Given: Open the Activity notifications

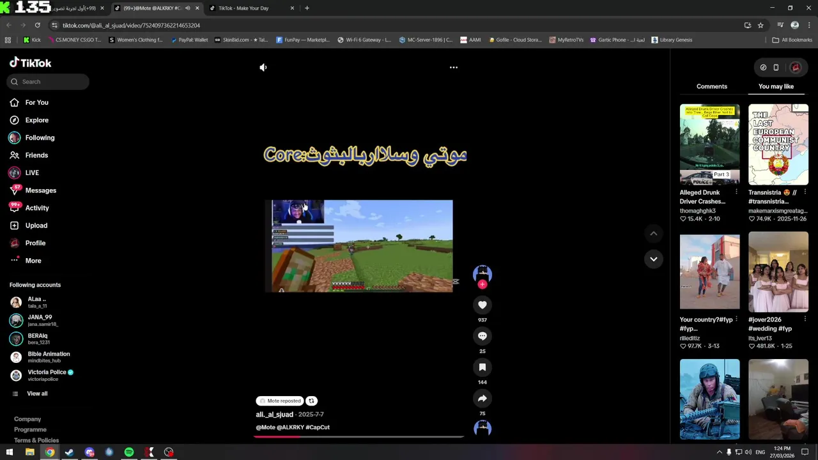Looking at the screenshot, I should 29,208.
